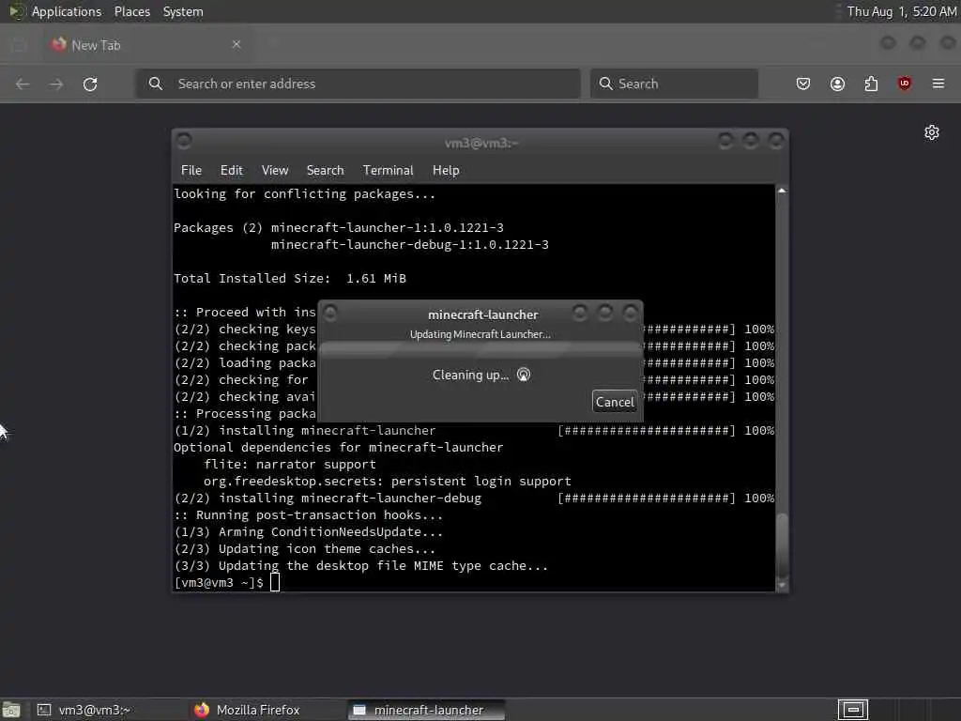Click the Applications menu logo icon
The width and height of the screenshot is (961, 721).
[17, 11]
